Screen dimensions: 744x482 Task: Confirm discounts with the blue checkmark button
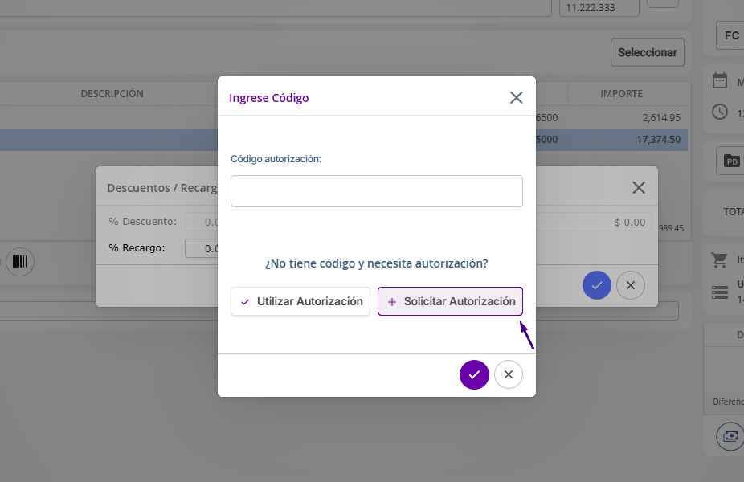click(x=597, y=285)
